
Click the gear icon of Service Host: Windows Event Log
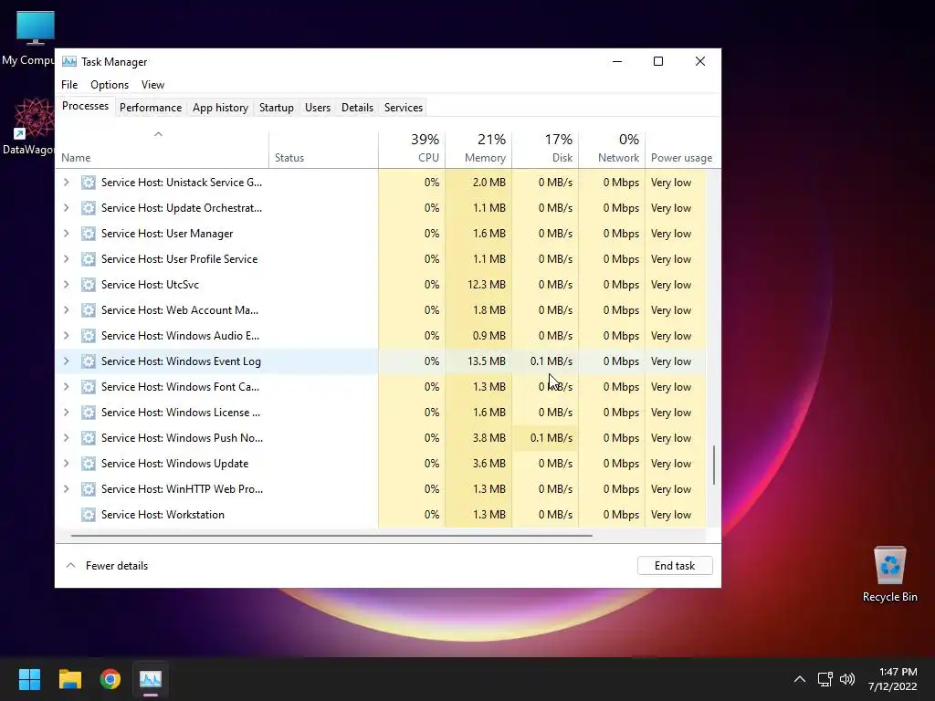point(89,361)
